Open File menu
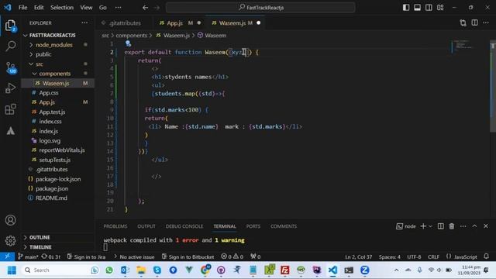This screenshot has width=496, height=279. click(x=22, y=7)
